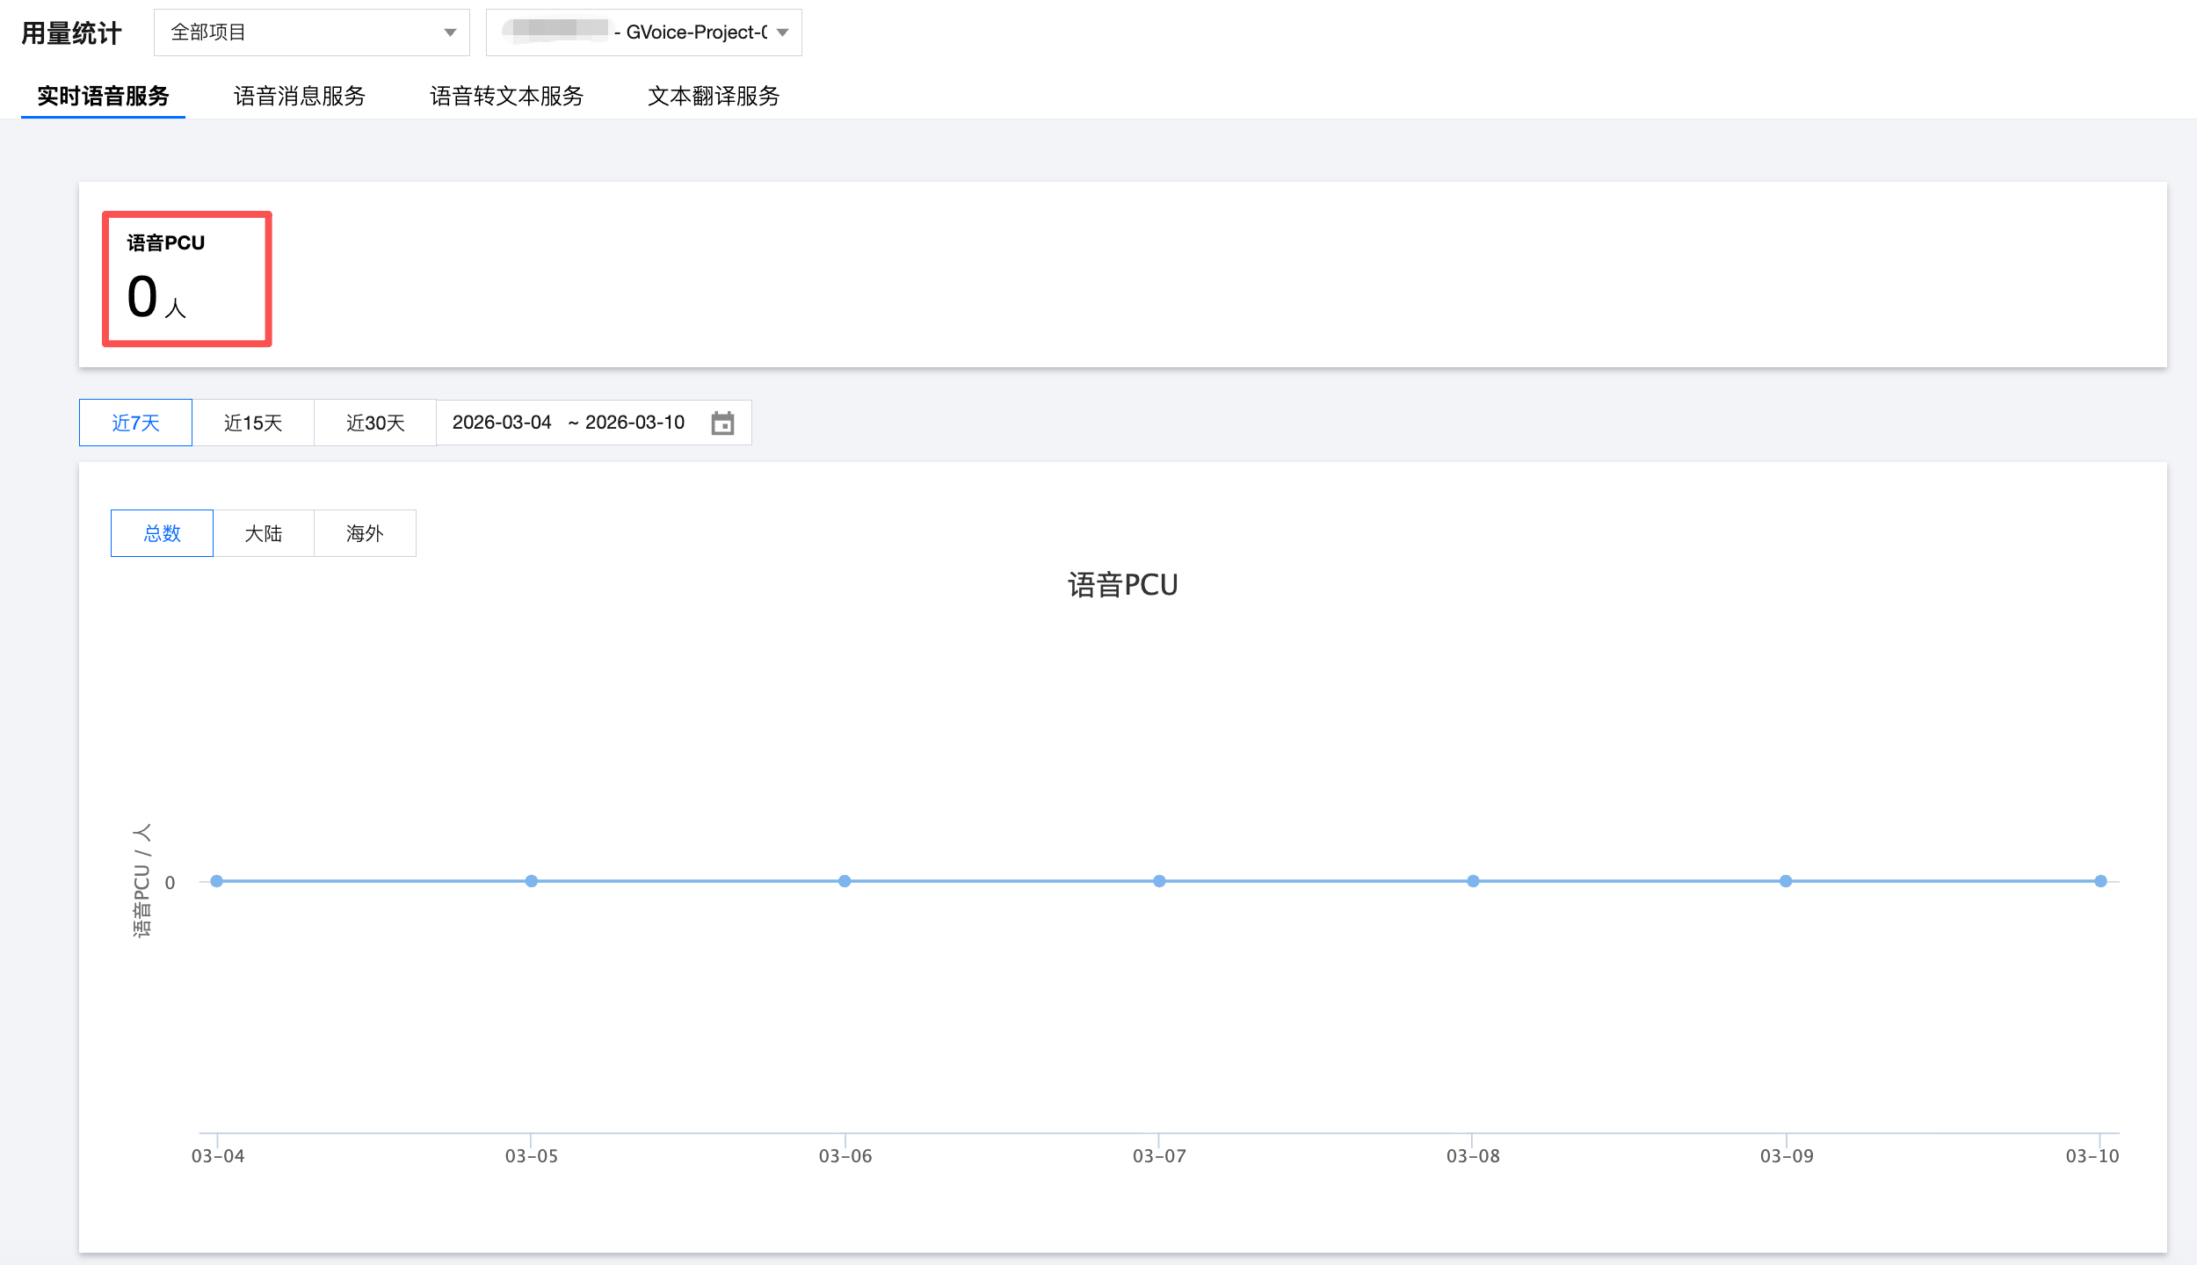
Task: Click the 03-07 data point on chart
Action: click(x=1159, y=881)
